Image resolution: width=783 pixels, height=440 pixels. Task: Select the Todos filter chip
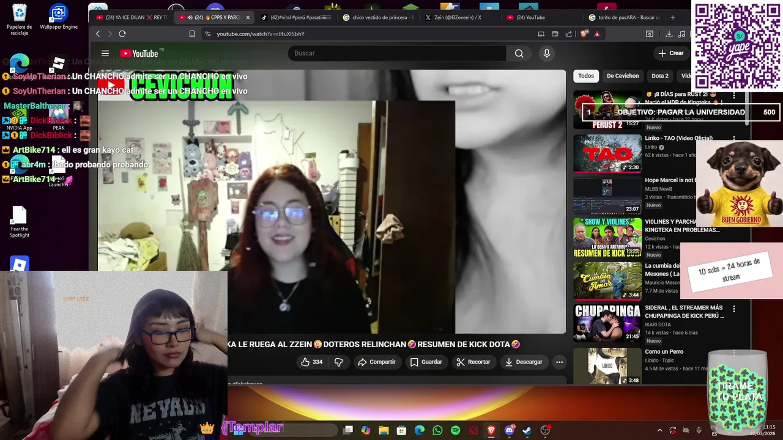click(x=586, y=76)
